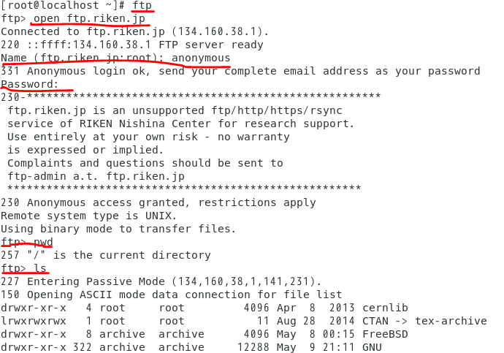Click the 'Password:' prompt line

pos(29,84)
